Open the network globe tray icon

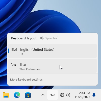[62, 95]
